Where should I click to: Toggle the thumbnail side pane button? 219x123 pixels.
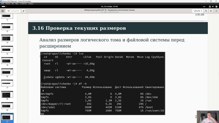pyautogui.click(x=3, y=11)
